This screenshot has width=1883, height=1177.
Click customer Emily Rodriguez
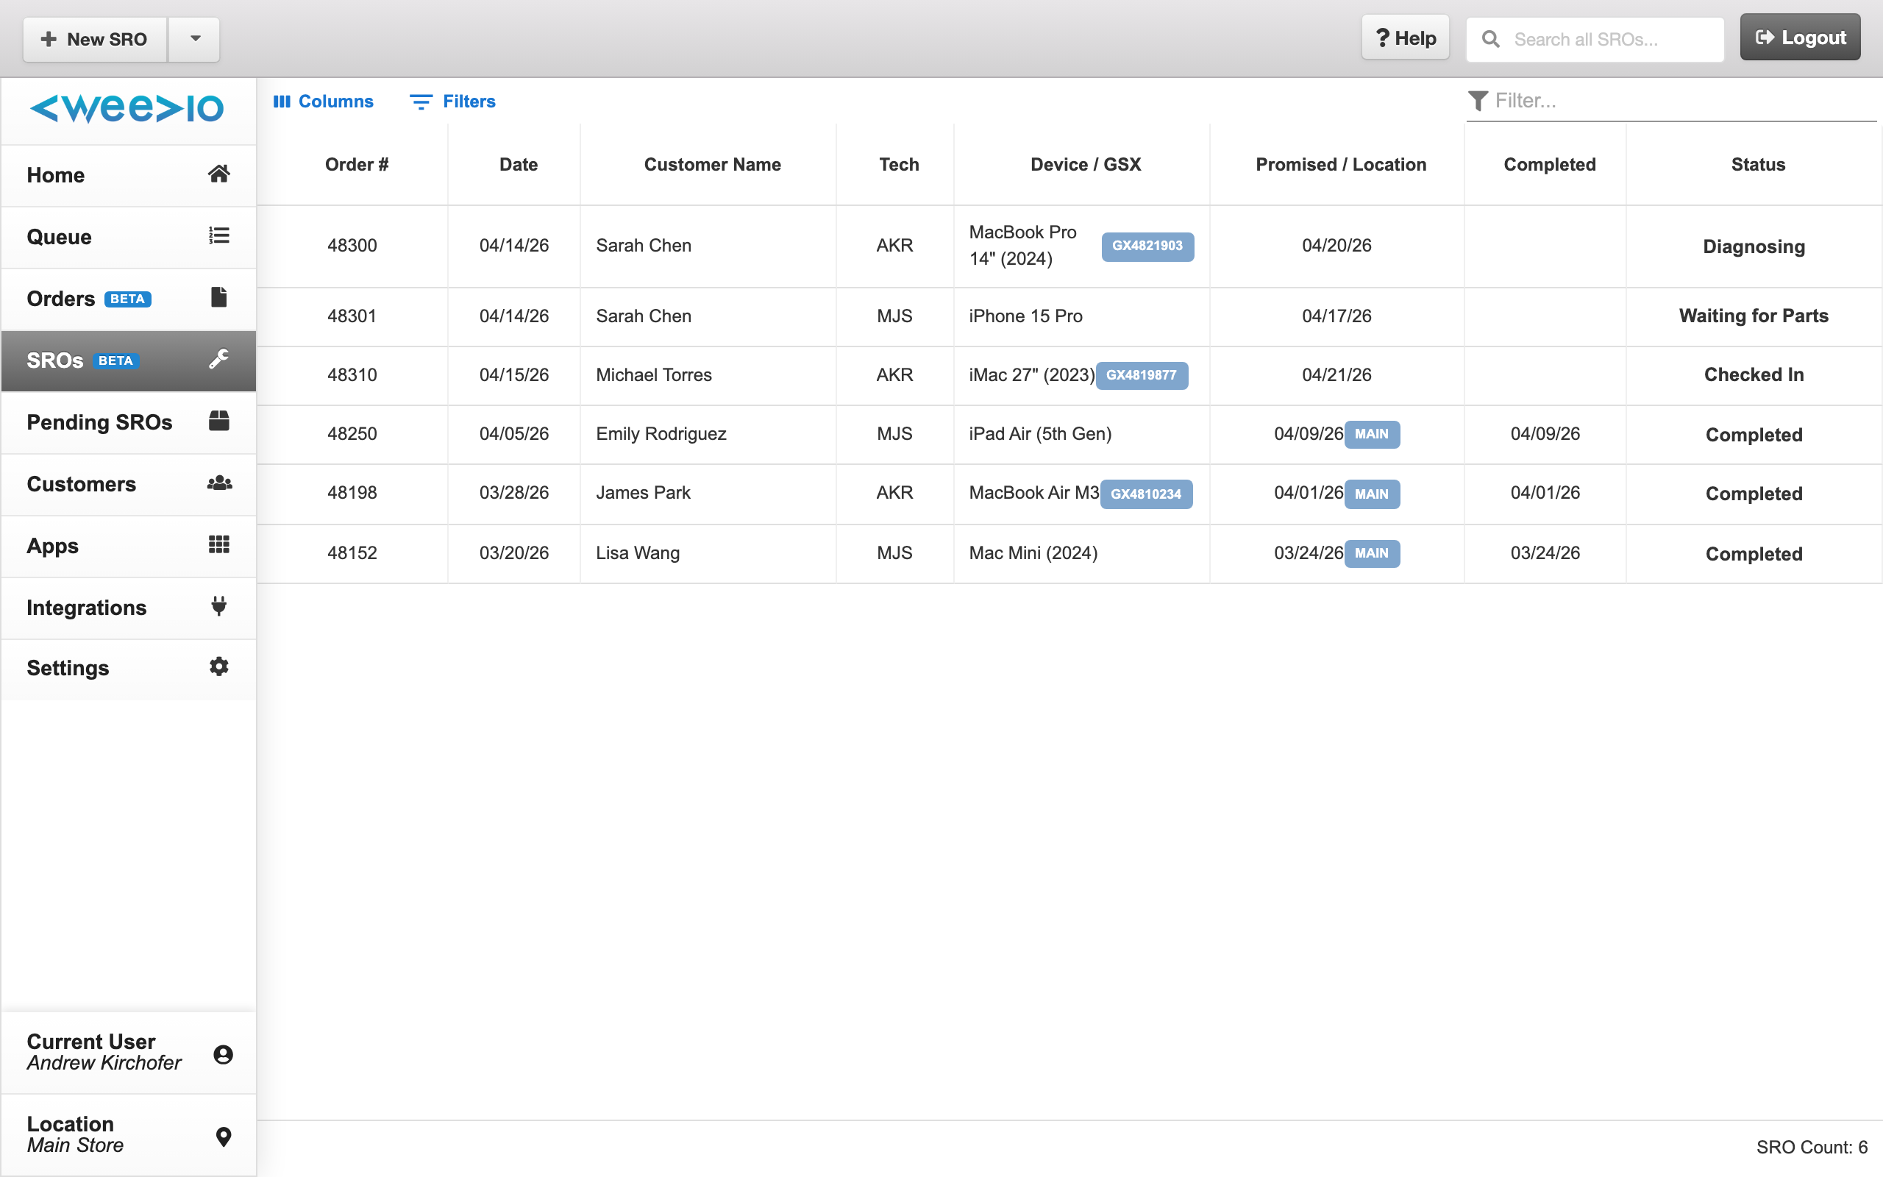click(x=661, y=433)
